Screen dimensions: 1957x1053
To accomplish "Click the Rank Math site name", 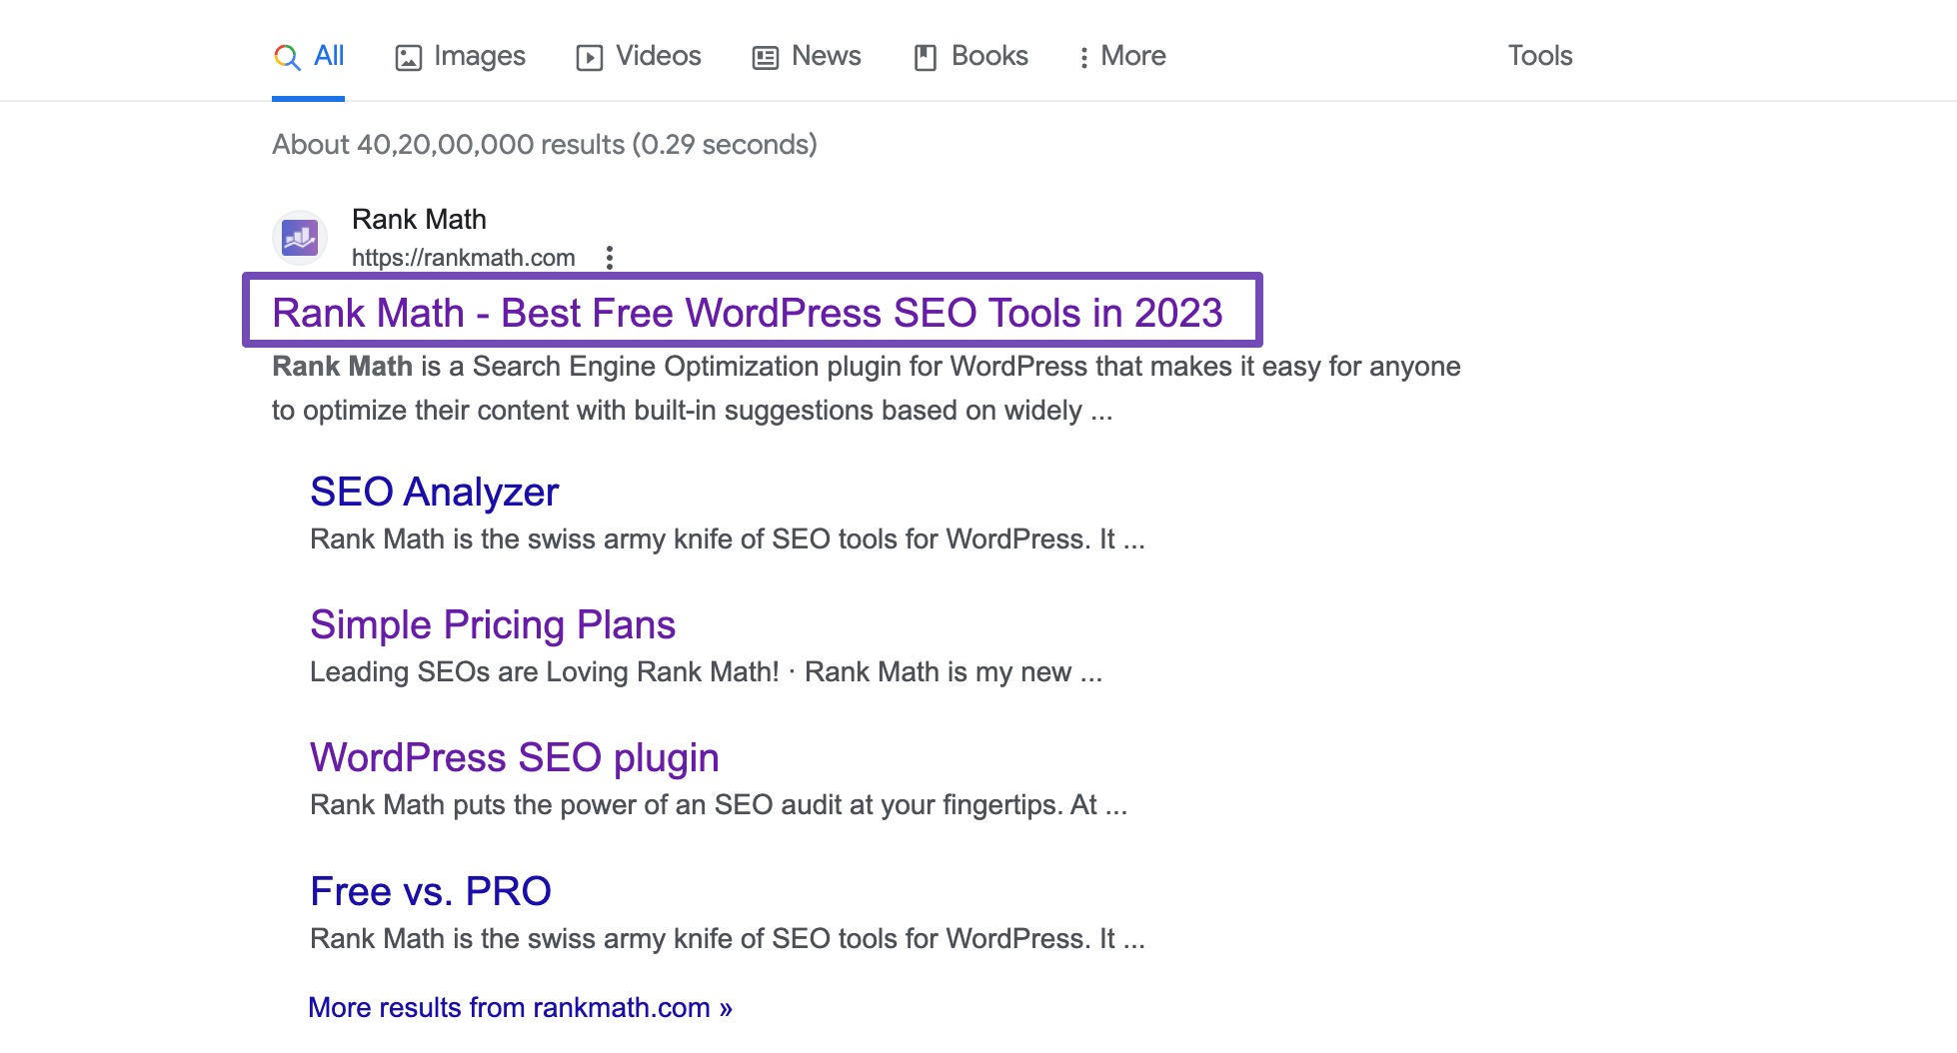I will [x=420, y=219].
